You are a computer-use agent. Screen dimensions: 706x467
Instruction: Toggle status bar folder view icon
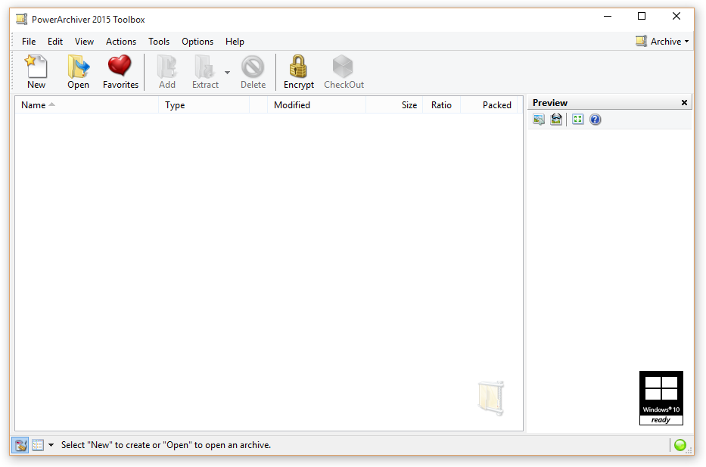pyautogui.click(x=20, y=445)
